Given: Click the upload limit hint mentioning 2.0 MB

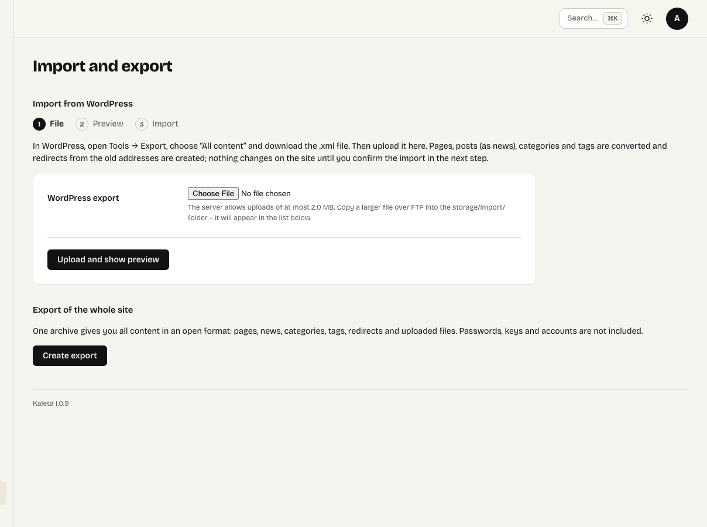Looking at the screenshot, I should click(x=346, y=213).
